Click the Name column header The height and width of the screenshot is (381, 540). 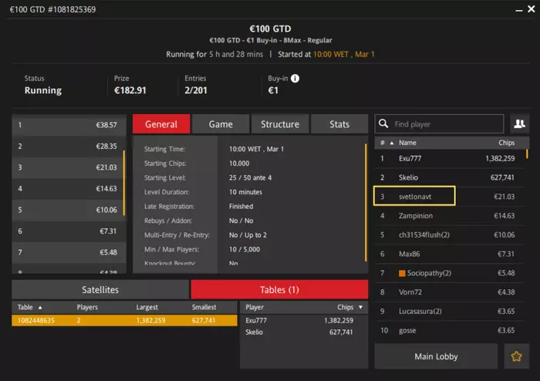click(x=407, y=143)
